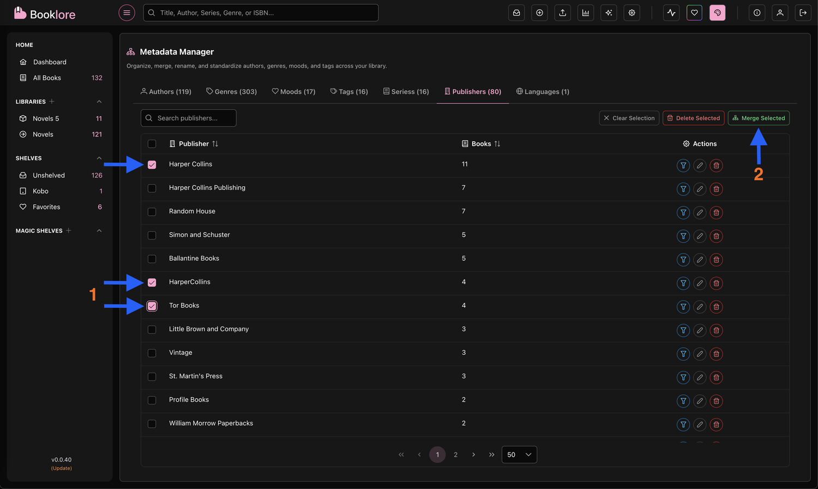Open the library statistics bar chart icon
The width and height of the screenshot is (818, 489).
(x=586, y=13)
